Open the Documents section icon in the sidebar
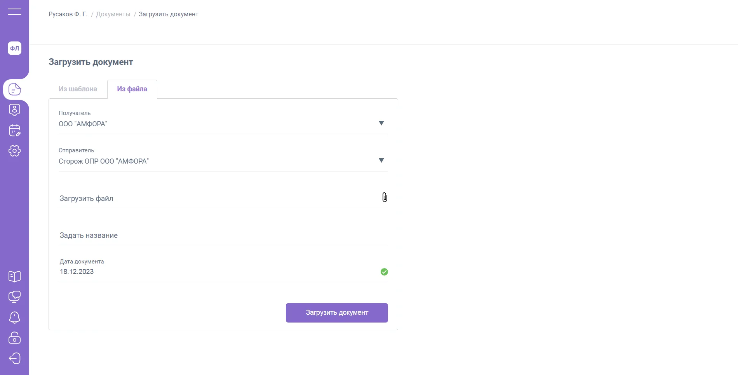Screen dimensions: 738x375 [x=14, y=89]
